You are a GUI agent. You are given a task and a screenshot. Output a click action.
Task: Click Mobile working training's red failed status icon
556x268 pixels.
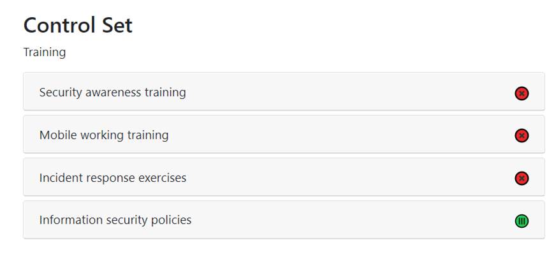522,136
